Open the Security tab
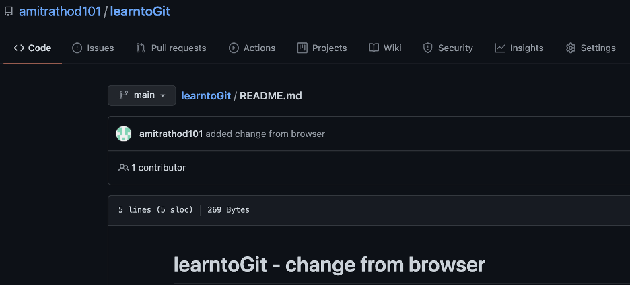630x286 pixels. (448, 48)
